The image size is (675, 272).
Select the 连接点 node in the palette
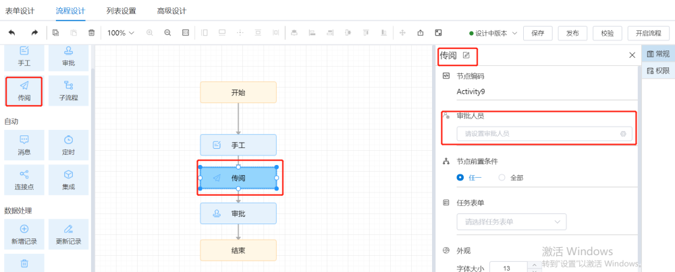click(24, 180)
